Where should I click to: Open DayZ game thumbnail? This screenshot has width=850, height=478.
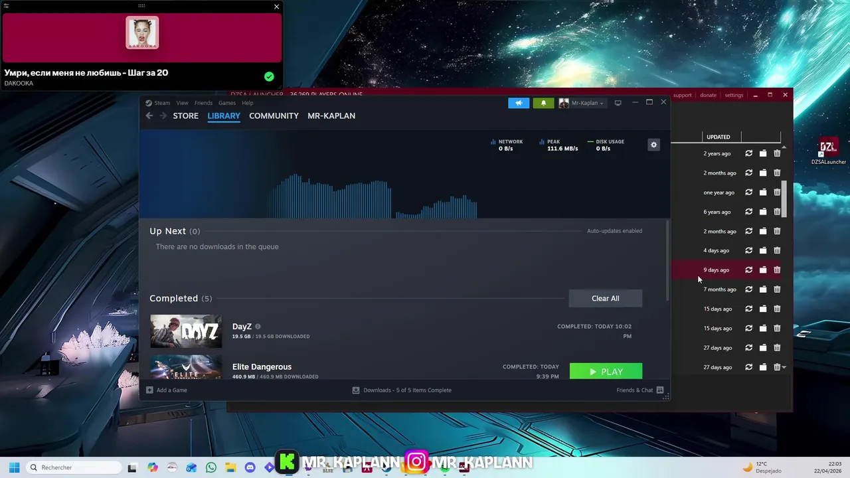point(186,331)
